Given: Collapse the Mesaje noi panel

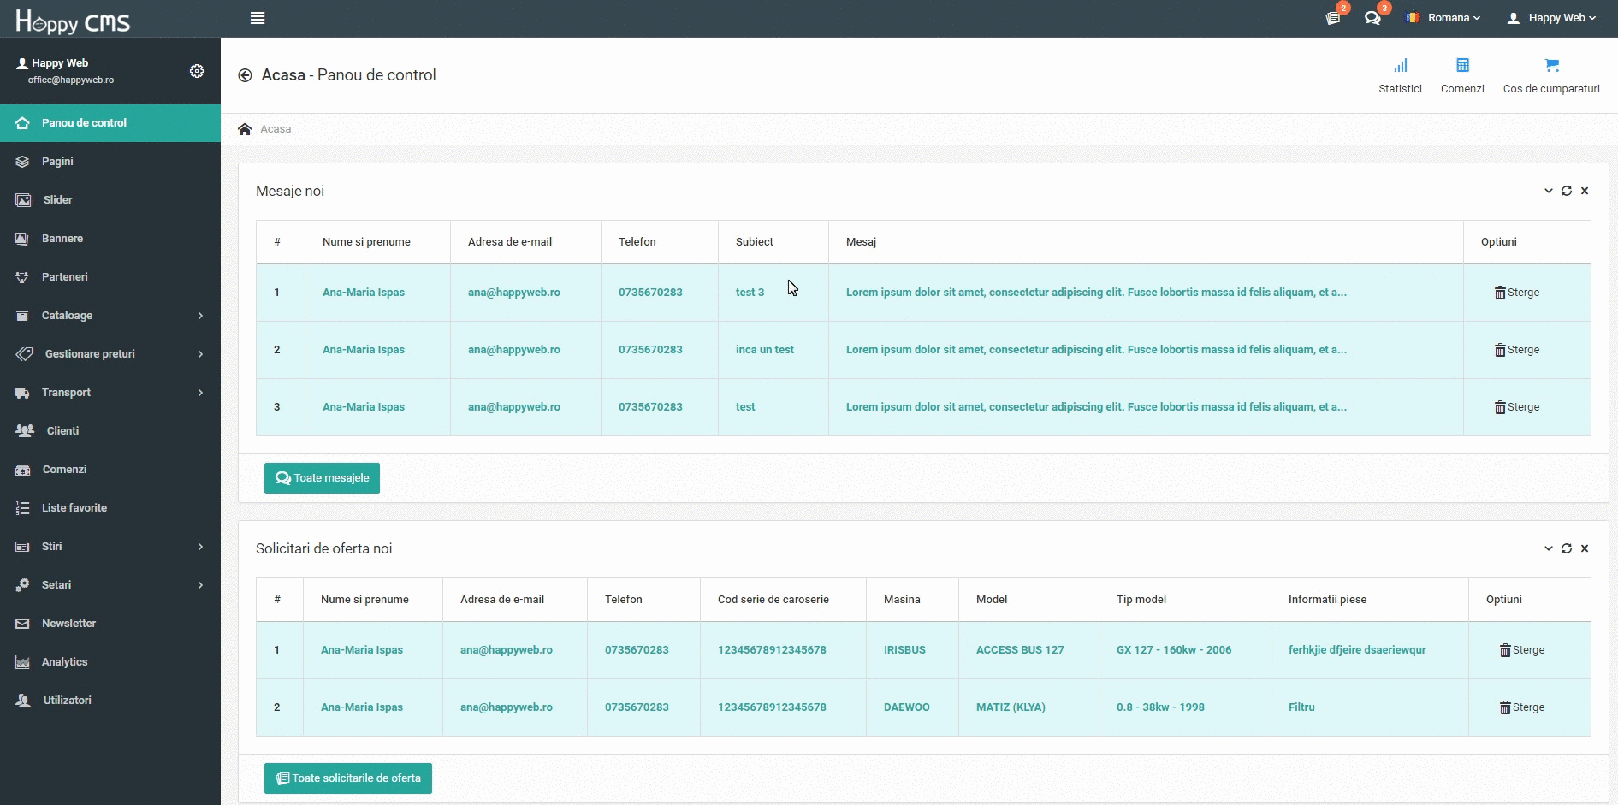Looking at the screenshot, I should [x=1549, y=191].
